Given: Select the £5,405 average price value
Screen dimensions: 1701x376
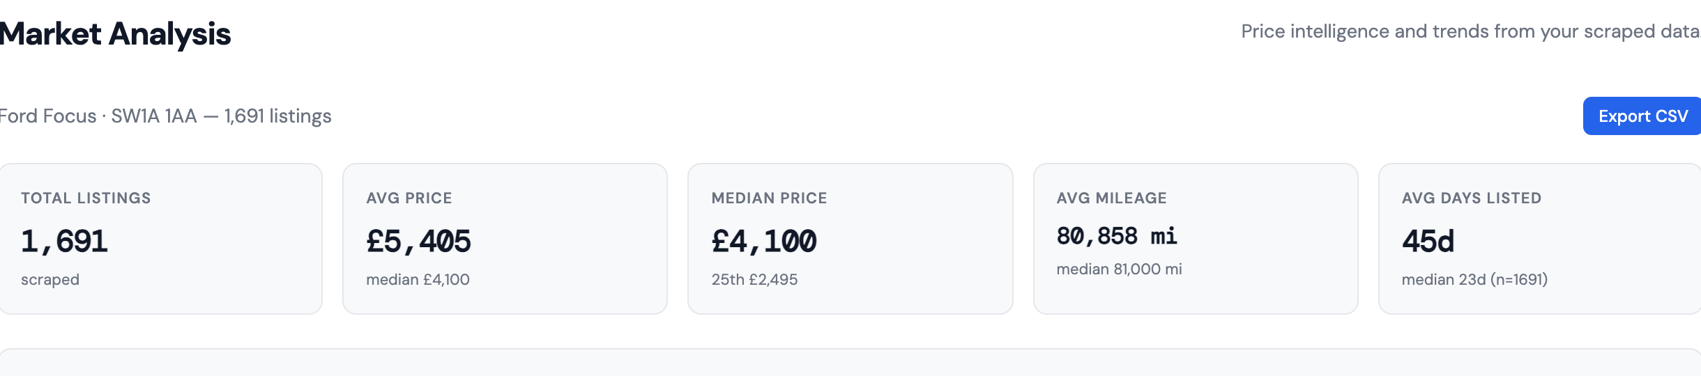Looking at the screenshot, I should point(418,242).
